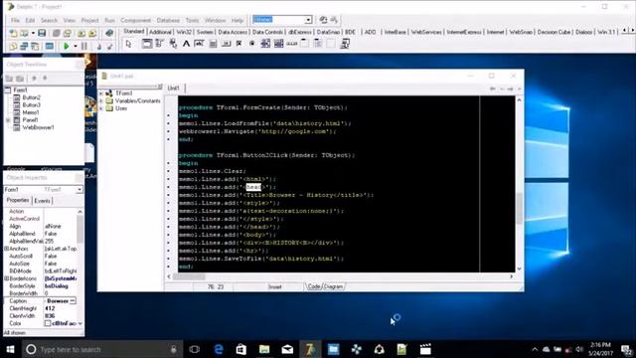Click the New Items toolbar icon
The image size is (636, 358).
coord(13,33)
